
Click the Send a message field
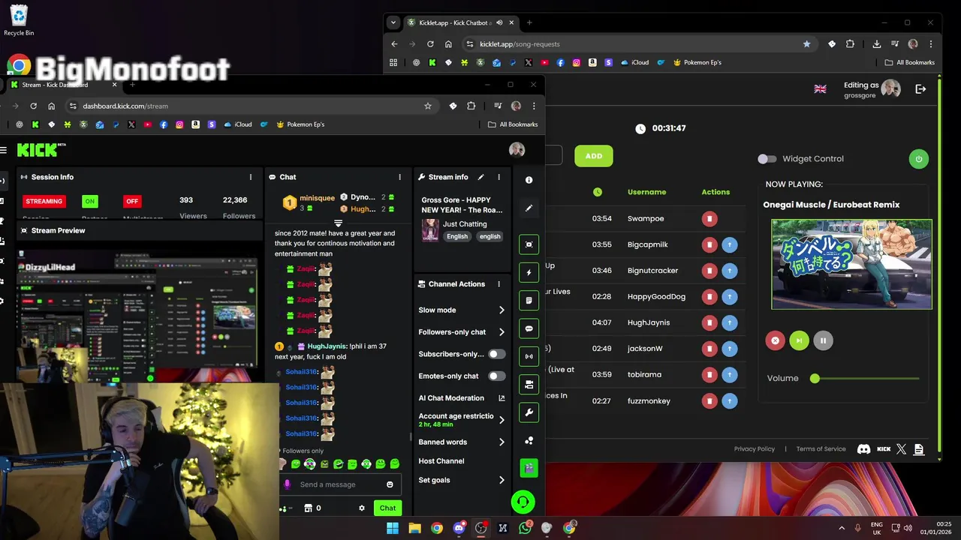tap(339, 484)
